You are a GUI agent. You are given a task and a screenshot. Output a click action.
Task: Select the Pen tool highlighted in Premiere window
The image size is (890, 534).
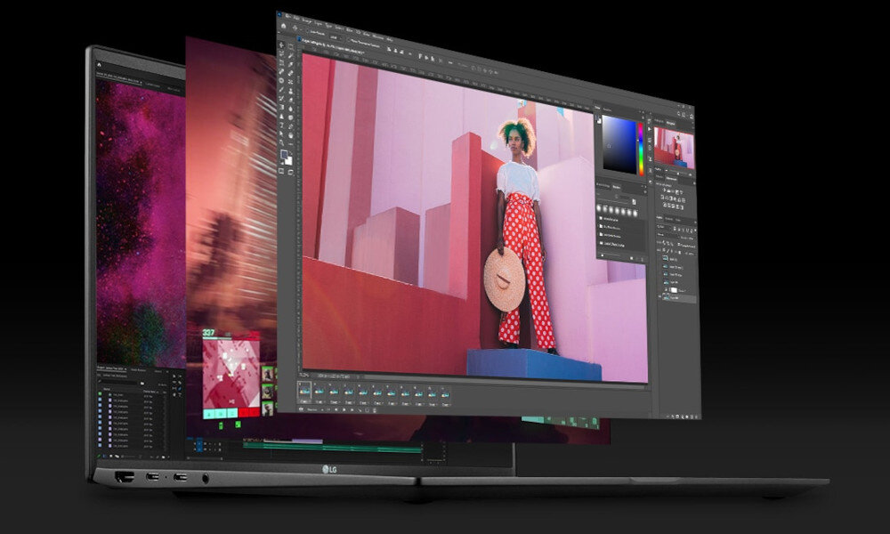[180, 389]
